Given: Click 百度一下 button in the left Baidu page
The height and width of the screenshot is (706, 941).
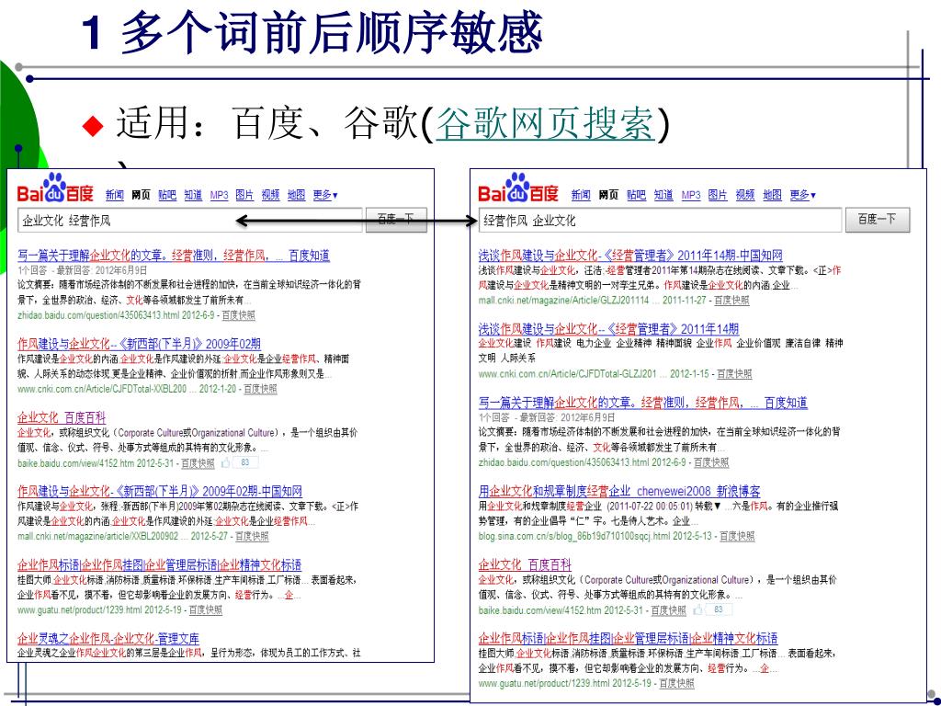Looking at the screenshot, I should coord(396,220).
